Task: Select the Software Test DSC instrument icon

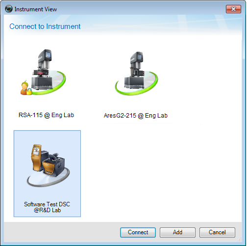Action: point(49,165)
